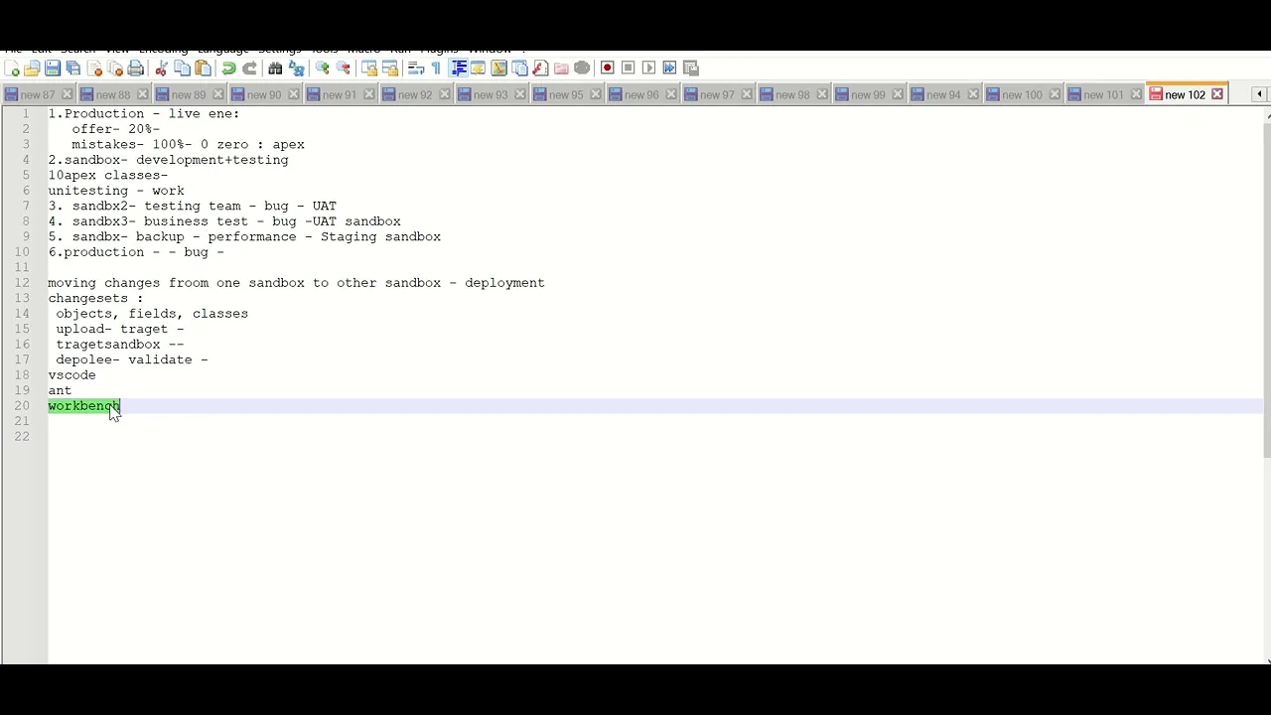Close the new 88 tab
The image size is (1271, 715).
tap(142, 94)
